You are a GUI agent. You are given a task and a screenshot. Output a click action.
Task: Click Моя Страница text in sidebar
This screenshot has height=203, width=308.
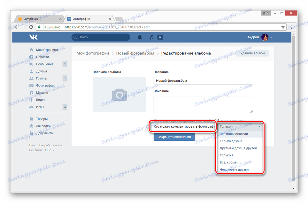47,50
